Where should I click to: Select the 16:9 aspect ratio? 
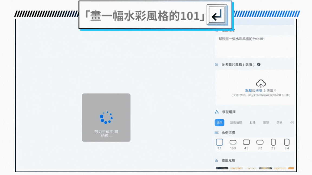(233, 144)
